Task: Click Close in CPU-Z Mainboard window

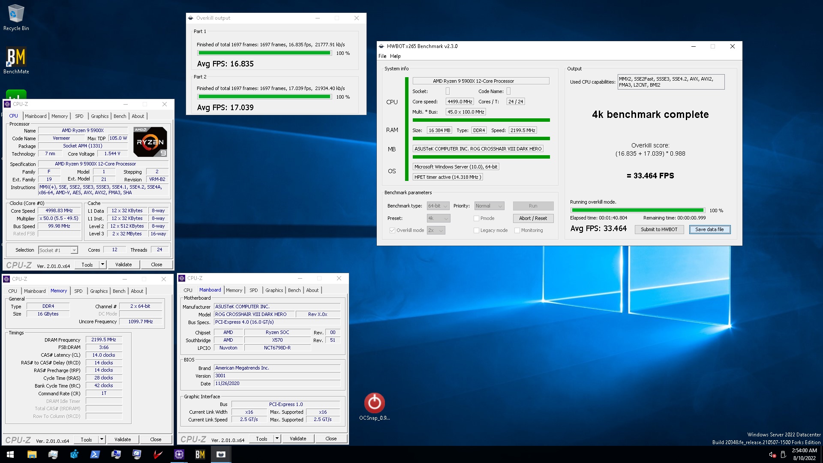Action: [x=331, y=439]
